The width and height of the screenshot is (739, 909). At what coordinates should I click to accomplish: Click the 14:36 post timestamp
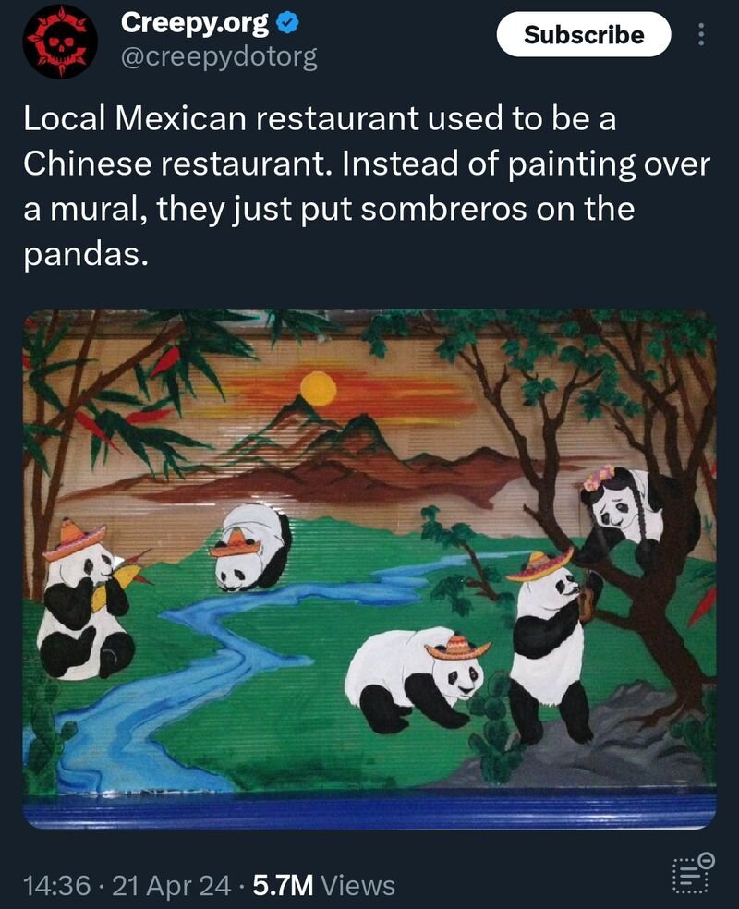click(56, 885)
